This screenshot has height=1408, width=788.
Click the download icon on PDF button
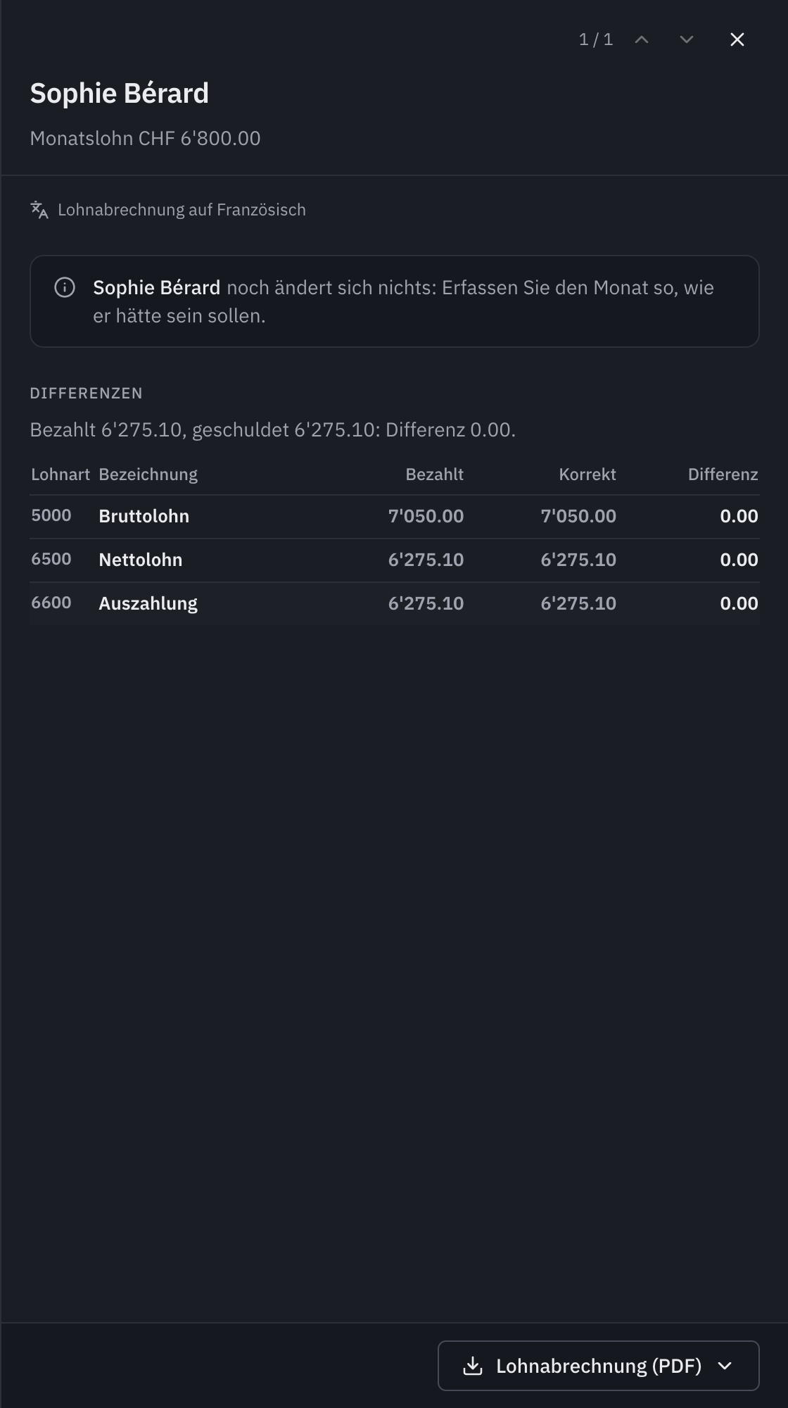473,1366
